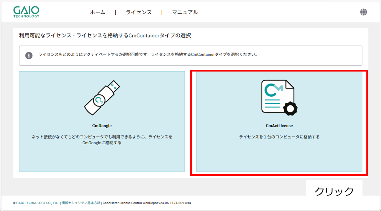Click the CmDongle title label

click(x=102, y=126)
